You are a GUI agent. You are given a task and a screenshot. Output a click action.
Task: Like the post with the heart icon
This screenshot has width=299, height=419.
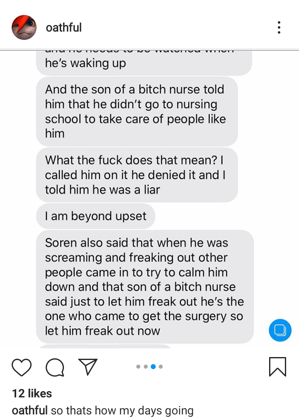22,367
